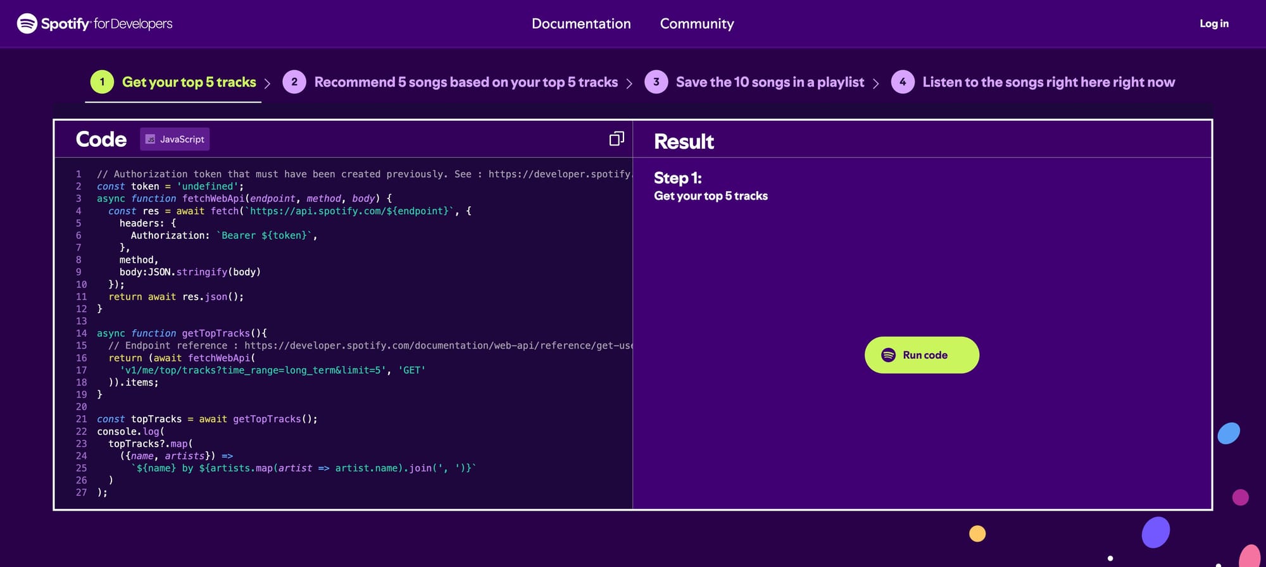Click the async function fetchWebApi line
The height and width of the screenshot is (567, 1266).
coord(244,199)
